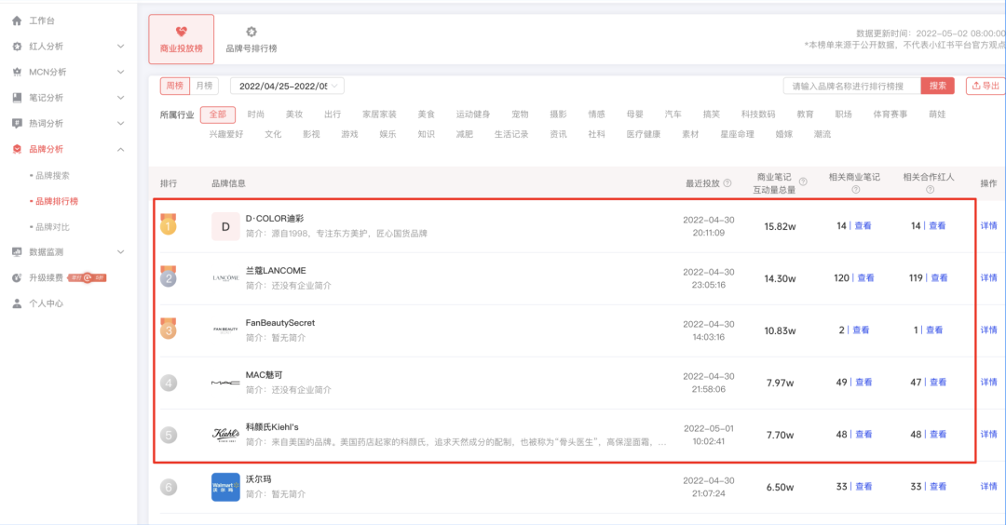Click help icon beside 商业笔记互动量总量
The image size is (1006, 525).
803,182
